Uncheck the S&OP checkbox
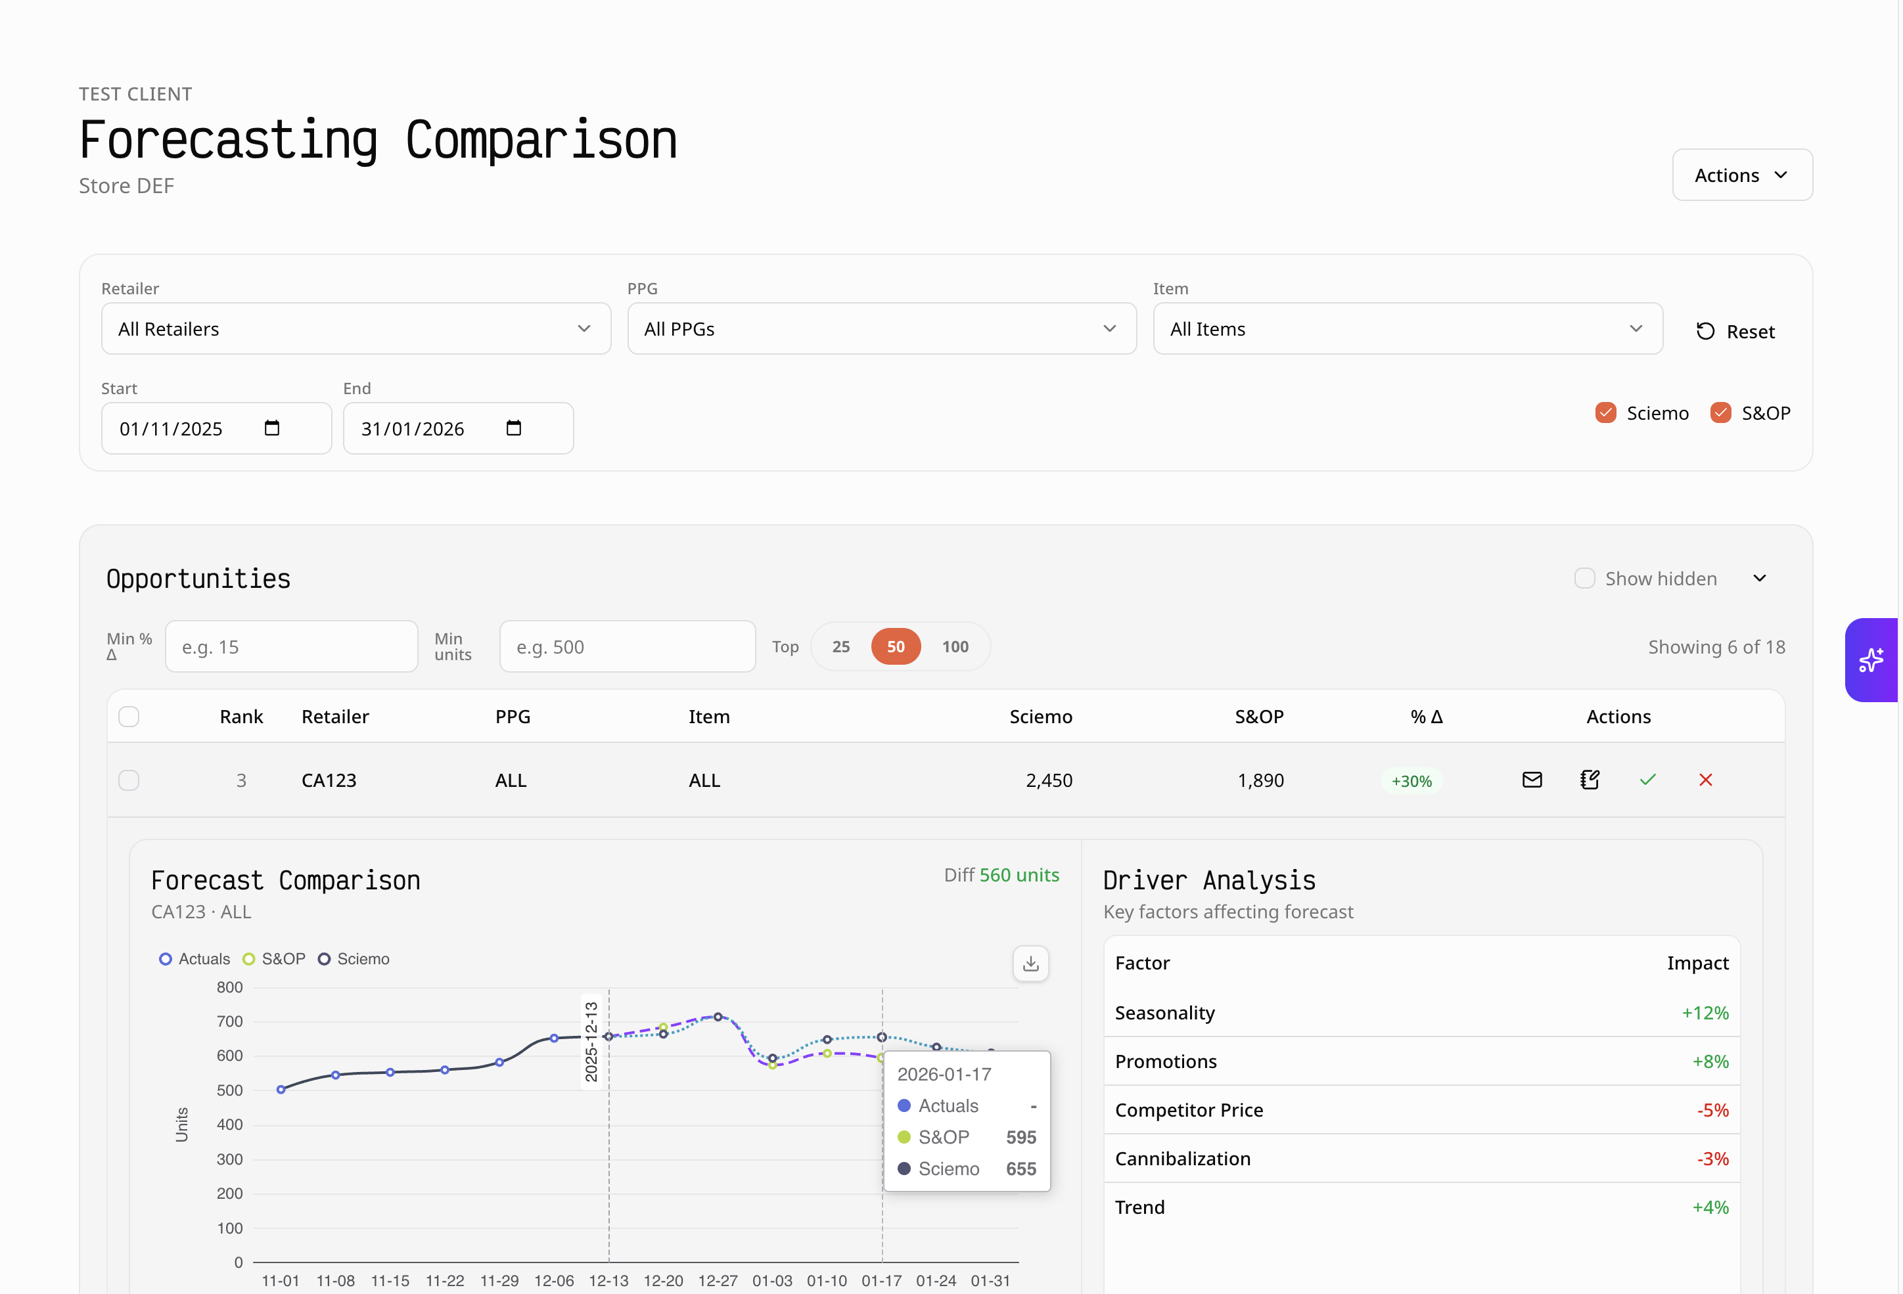This screenshot has width=1903, height=1294. click(x=1720, y=413)
